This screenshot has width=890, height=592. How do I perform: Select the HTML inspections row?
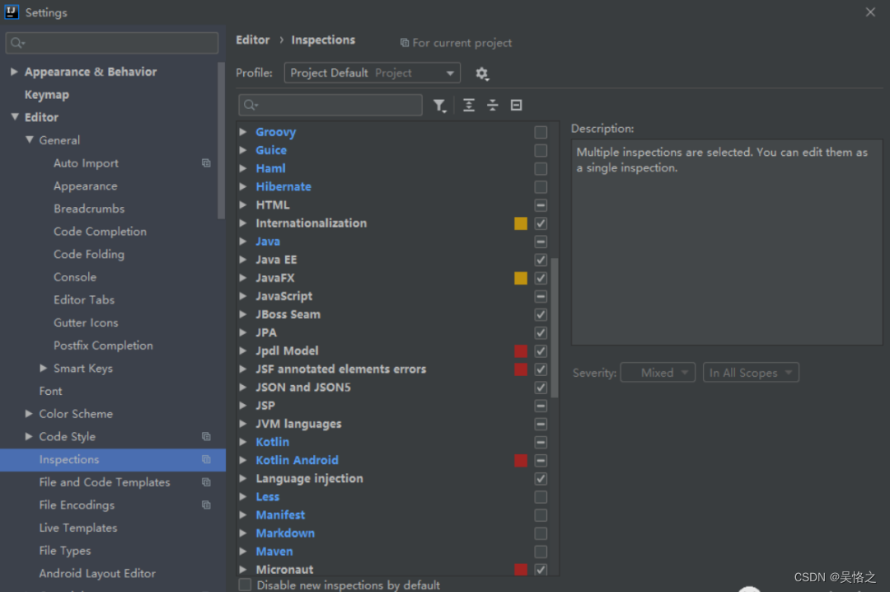point(393,205)
